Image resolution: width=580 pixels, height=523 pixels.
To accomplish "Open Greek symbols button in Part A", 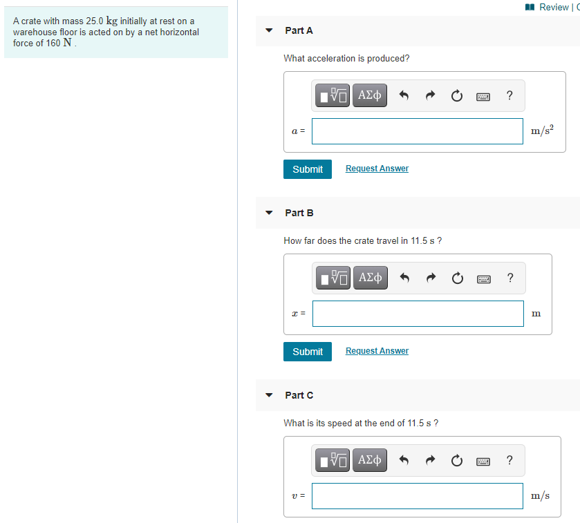I will click(x=370, y=95).
